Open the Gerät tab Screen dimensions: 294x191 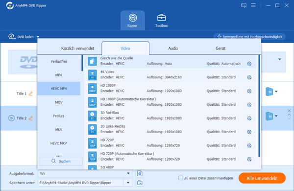click(220, 48)
